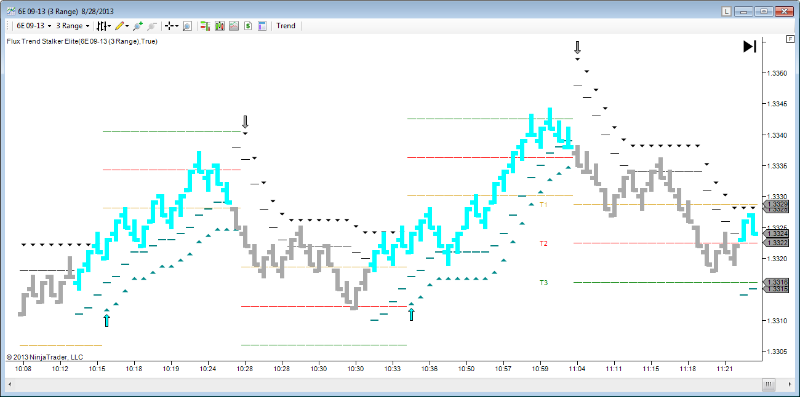
Task: Open the chart style bars dropdown
Action: 103,26
